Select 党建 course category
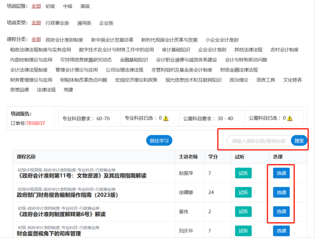The height and width of the screenshot is (238, 315). (69, 90)
